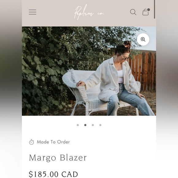
Task: Click the Made To Order label
Action: click(x=53, y=142)
